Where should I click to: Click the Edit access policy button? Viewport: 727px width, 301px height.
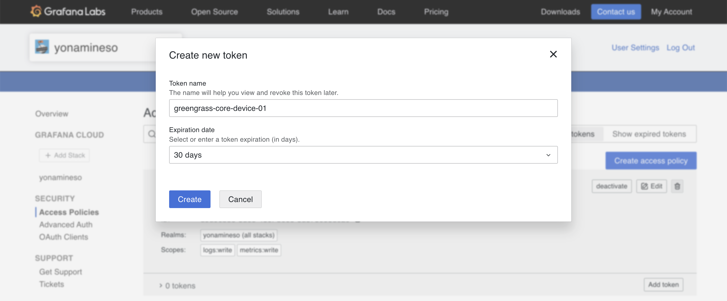[x=651, y=186]
